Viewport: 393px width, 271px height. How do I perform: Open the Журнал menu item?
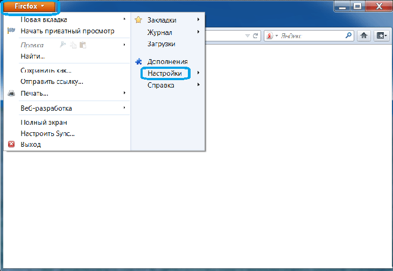tap(160, 32)
